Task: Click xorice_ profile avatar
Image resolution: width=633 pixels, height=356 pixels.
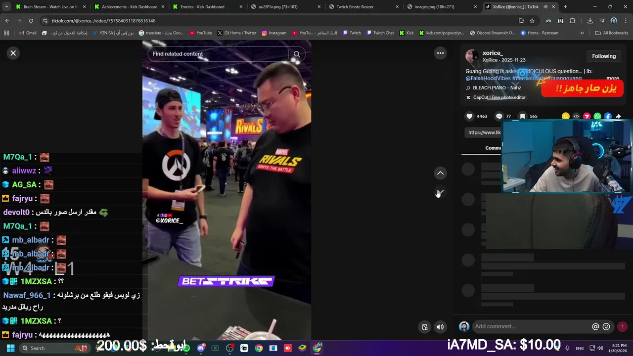Action: 472,56
